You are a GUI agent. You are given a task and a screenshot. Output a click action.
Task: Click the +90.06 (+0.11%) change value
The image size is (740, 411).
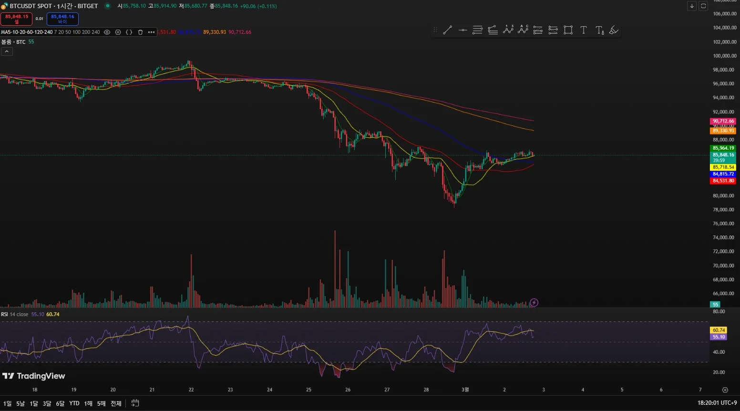(x=258, y=6)
